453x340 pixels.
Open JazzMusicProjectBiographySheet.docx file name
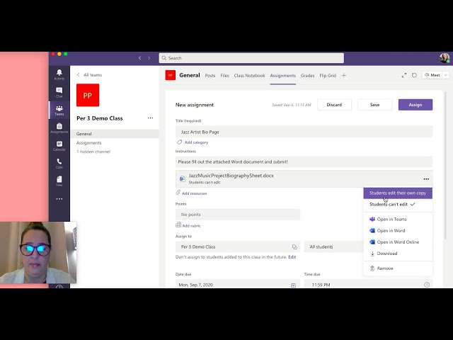(x=231, y=176)
